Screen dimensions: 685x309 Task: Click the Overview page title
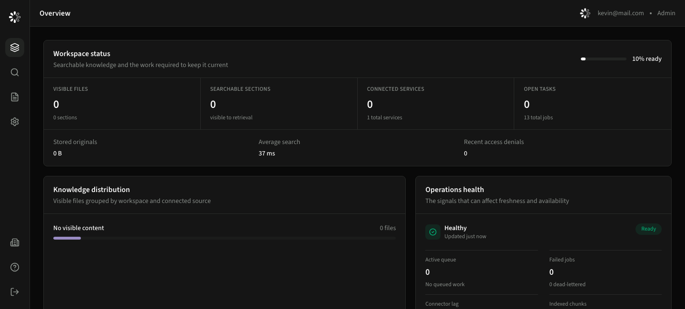pyautogui.click(x=55, y=13)
